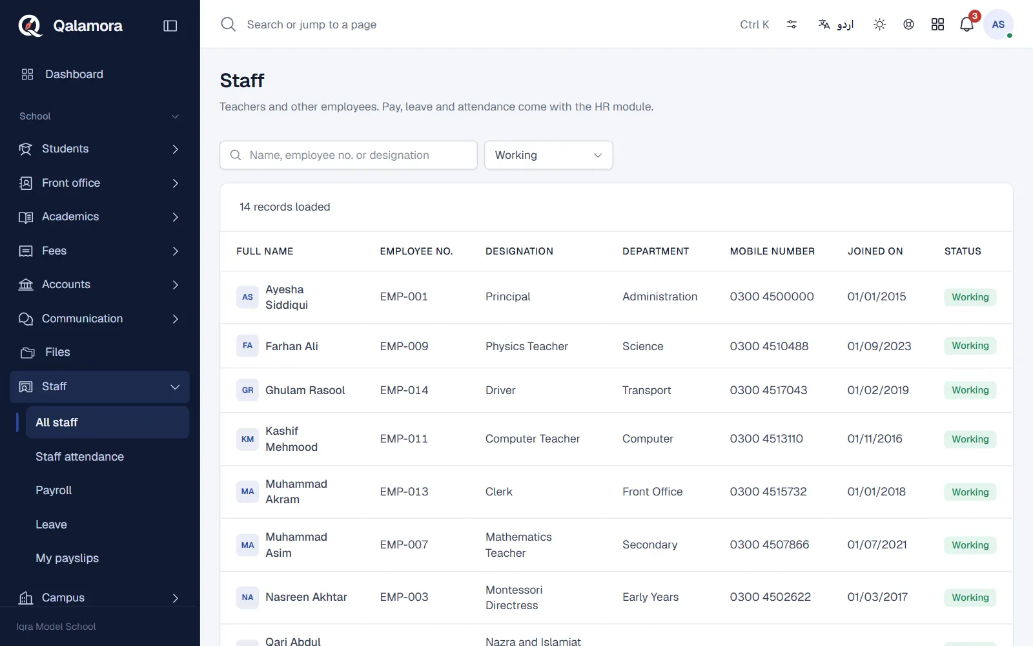Collapse the Staff menu
1033x646 pixels.
[100, 386]
